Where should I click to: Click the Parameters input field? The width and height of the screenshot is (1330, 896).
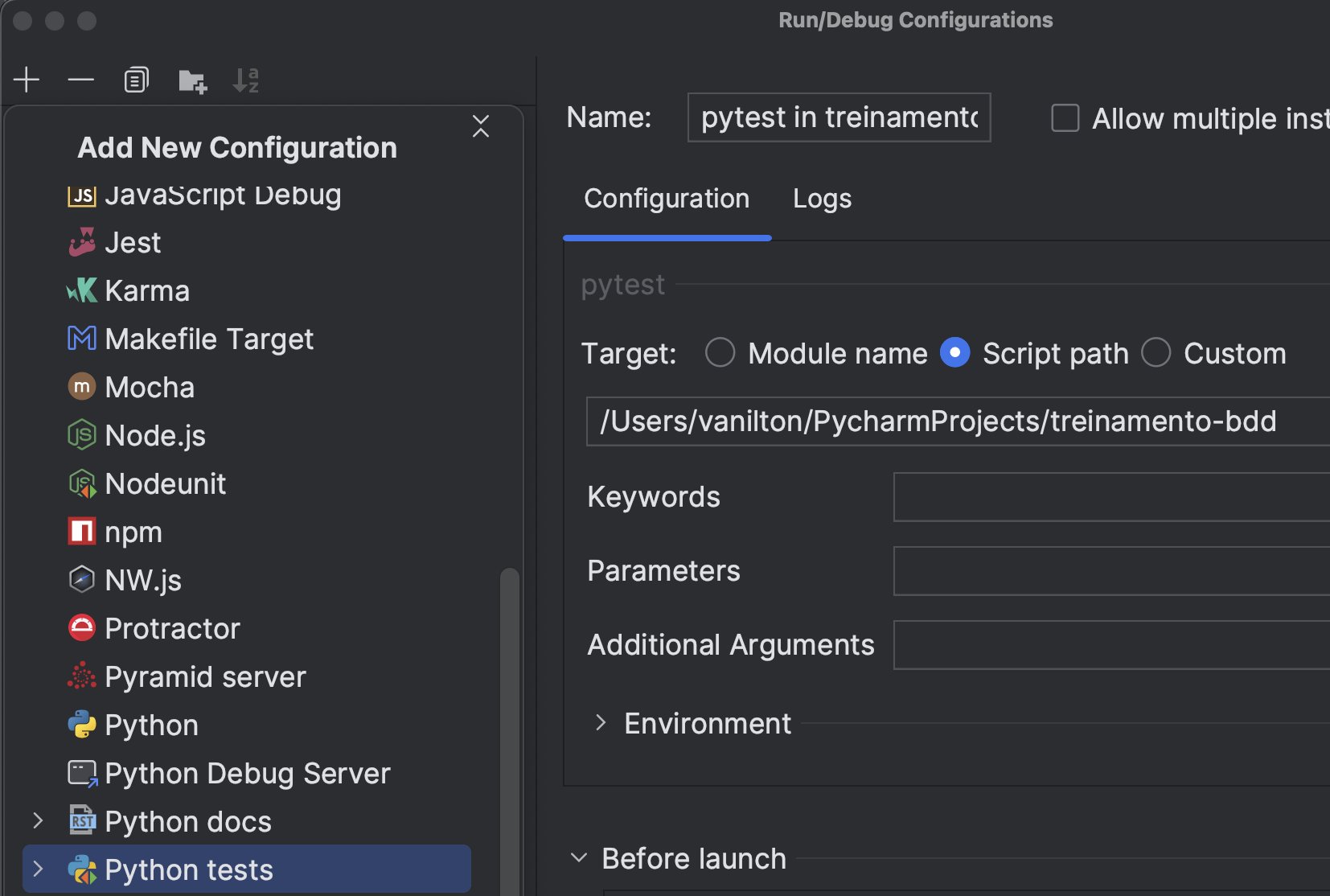click(1111, 571)
